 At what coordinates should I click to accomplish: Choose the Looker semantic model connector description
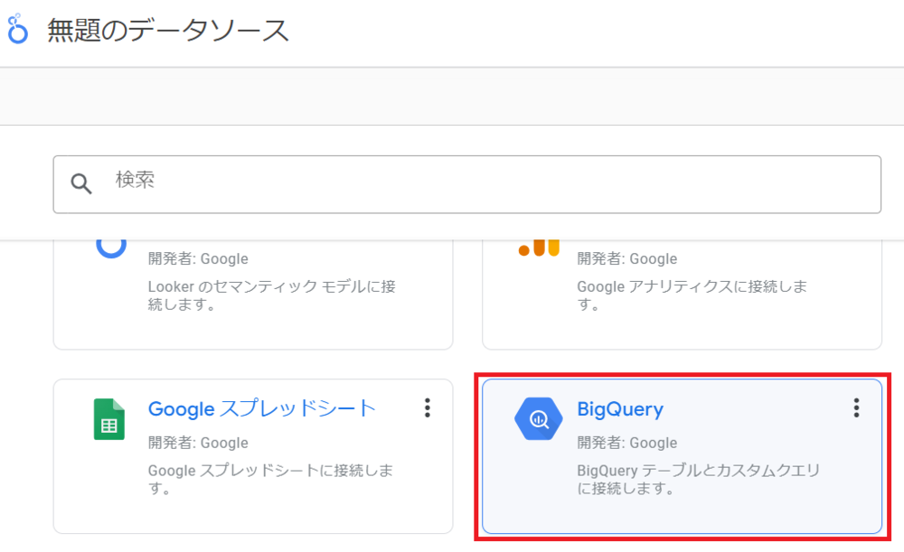click(x=271, y=295)
